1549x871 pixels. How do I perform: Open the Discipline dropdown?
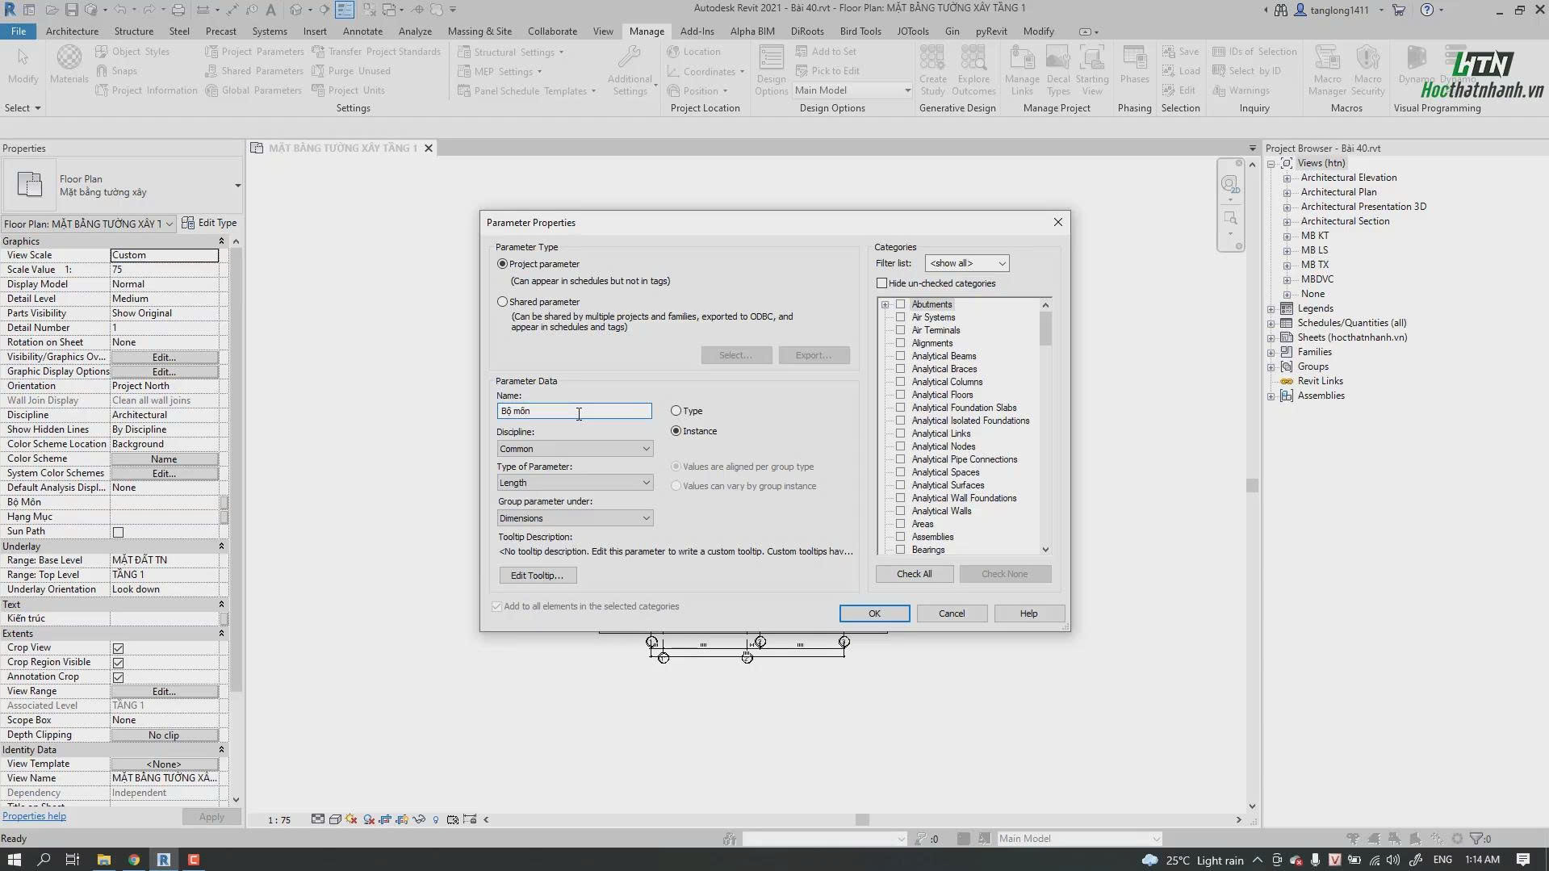pos(575,449)
